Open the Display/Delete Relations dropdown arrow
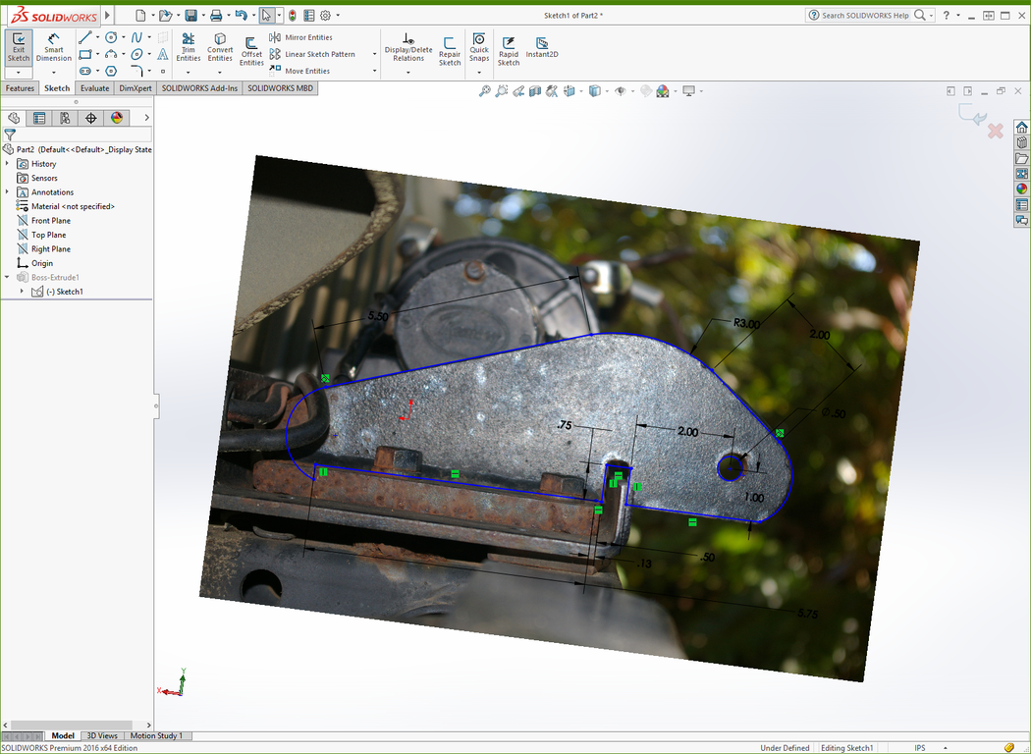The width and height of the screenshot is (1031, 754). (x=408, y=71)
